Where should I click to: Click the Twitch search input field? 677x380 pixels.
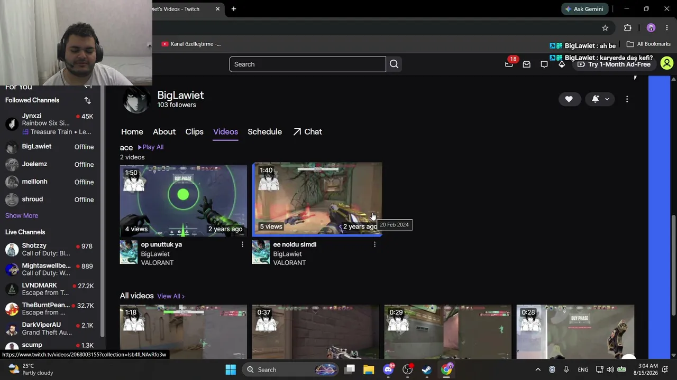click(307, 64)
